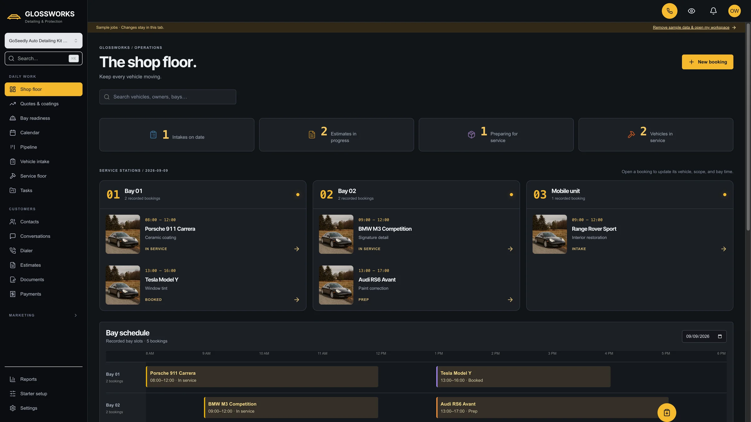The image size is (751, 422).
Task: Click the Glossworks car logo
Action: [x=14, y=17]
